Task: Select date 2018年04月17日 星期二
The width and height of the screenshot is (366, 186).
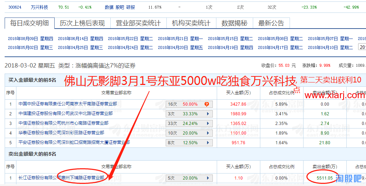Action: tap(280, 48)
